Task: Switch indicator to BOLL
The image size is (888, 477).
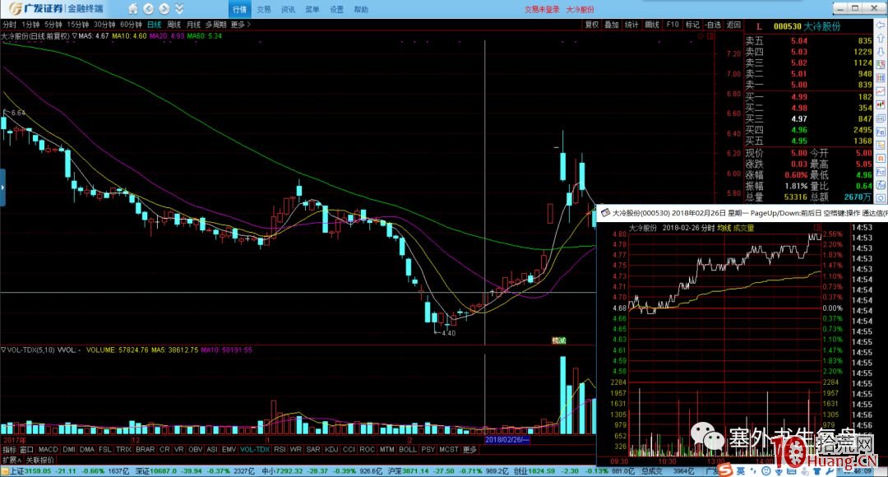Action: (408, 449)
